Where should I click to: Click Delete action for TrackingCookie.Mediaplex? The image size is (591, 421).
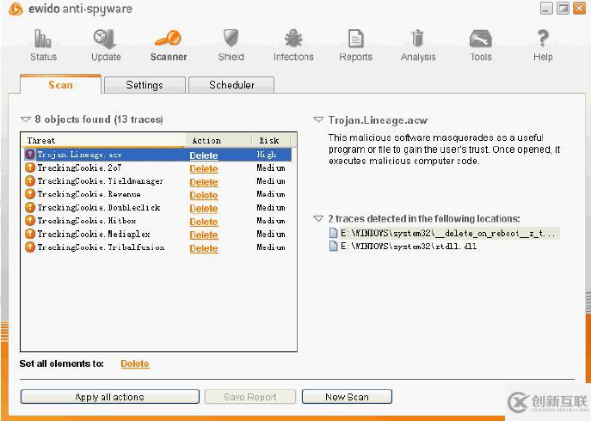pos(204,235)
